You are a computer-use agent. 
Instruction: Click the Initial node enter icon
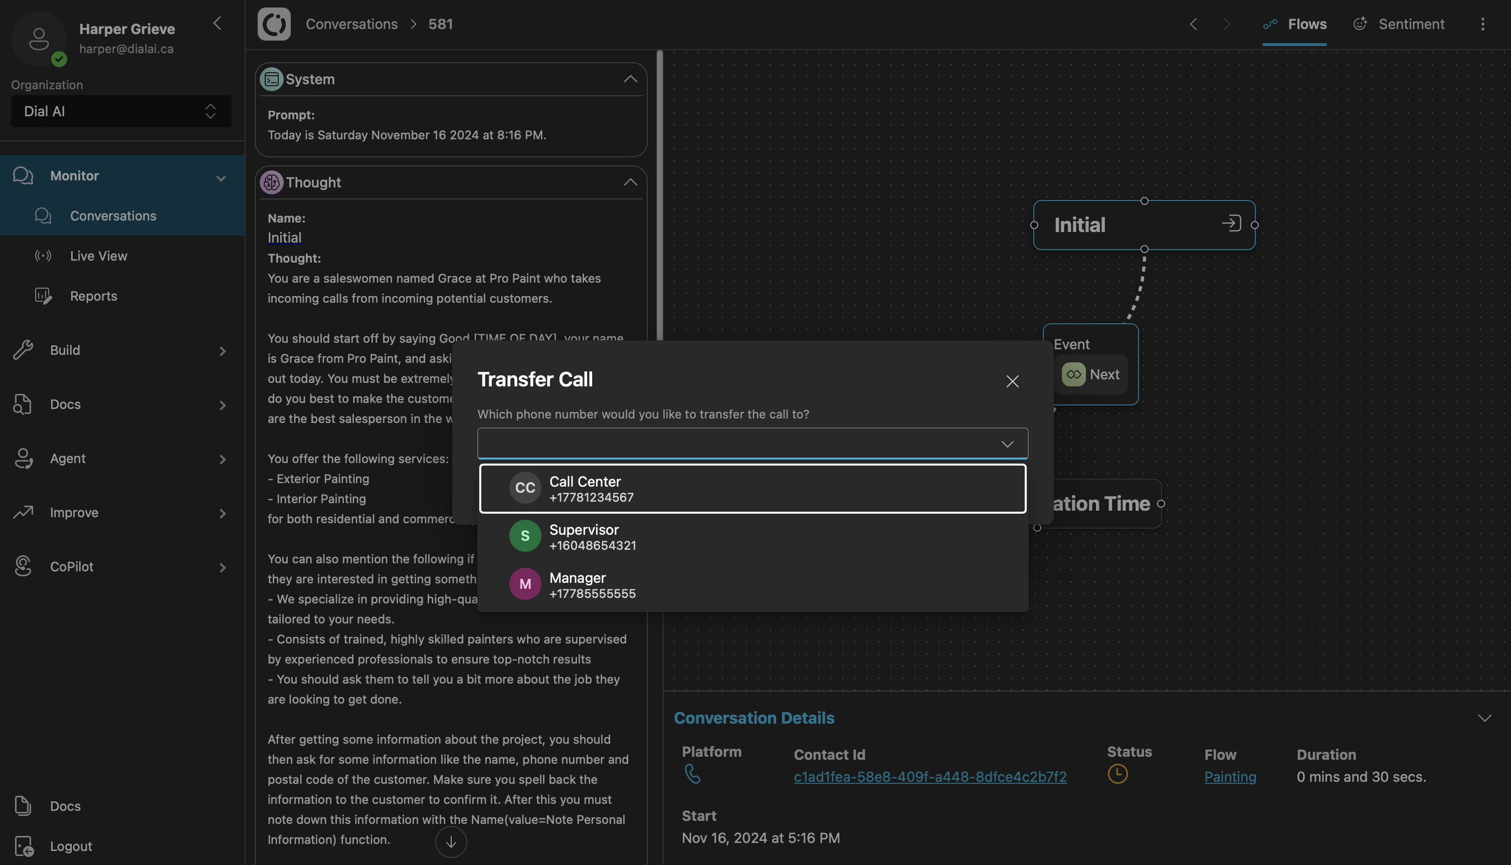click(x=1231, y=224)
